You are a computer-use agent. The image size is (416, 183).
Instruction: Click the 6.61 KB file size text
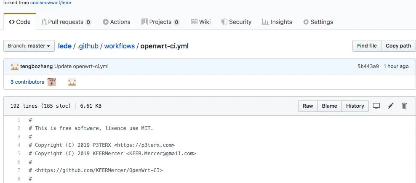click(x=91, y=106)
